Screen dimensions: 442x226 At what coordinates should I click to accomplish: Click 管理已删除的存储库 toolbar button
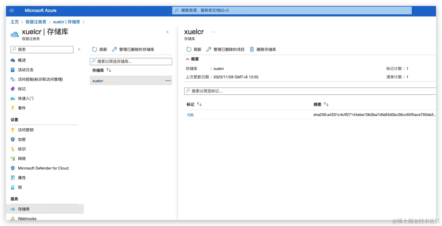click(x=133, y=49)
